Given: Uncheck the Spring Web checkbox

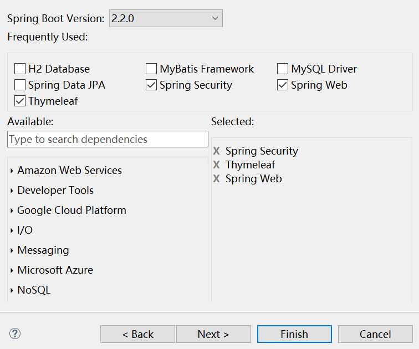Looking at the screenshot, I should 283,85.
